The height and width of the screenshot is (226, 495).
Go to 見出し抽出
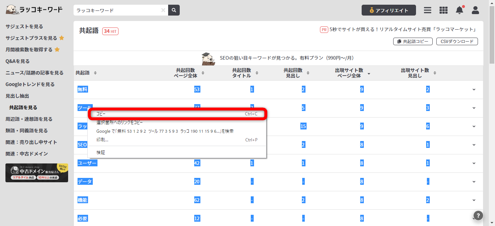click(x=17, y=96)
